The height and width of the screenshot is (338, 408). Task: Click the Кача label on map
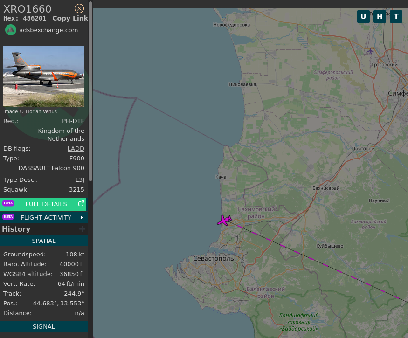[x=221, y=177]
